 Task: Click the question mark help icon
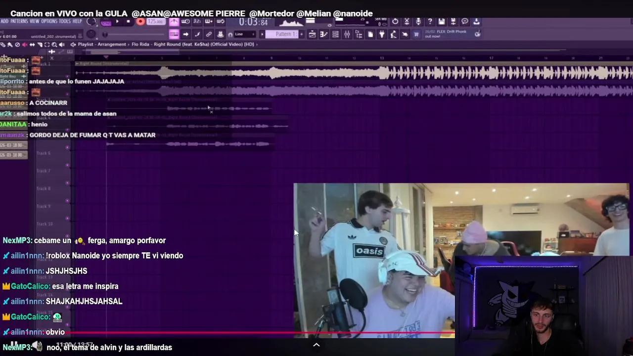(430, 21)
